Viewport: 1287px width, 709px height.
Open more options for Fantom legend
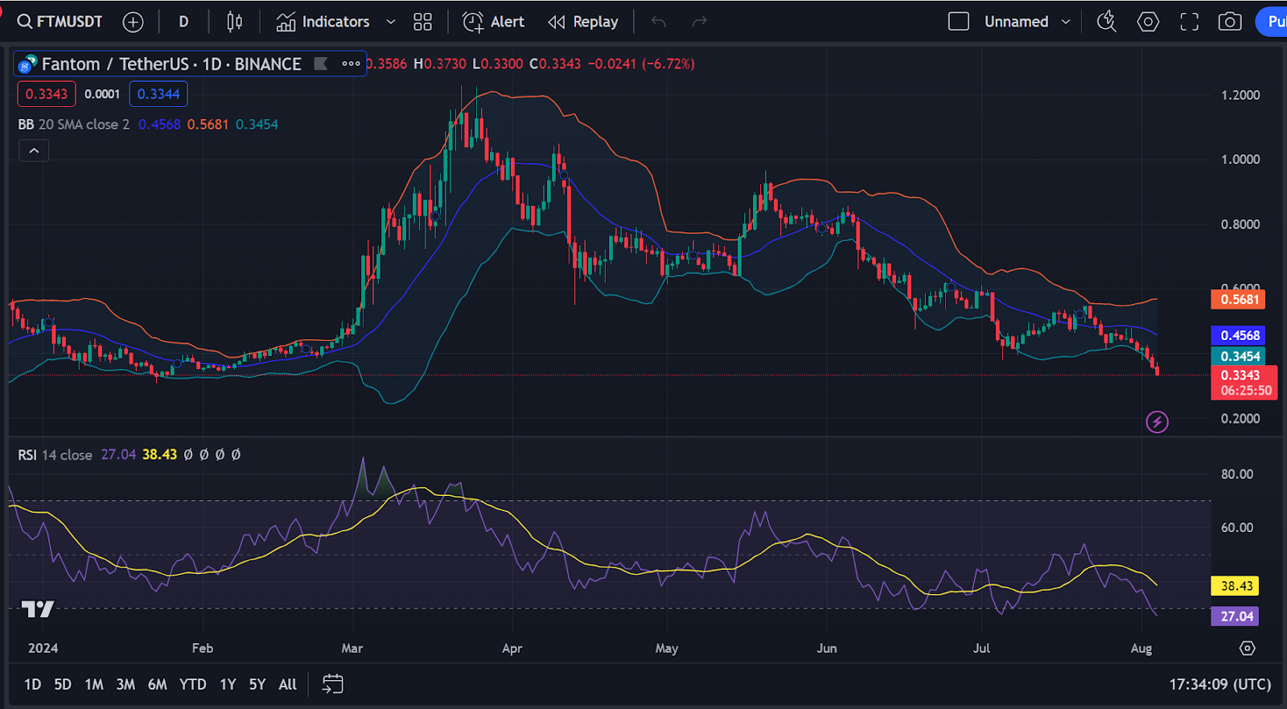351,64
